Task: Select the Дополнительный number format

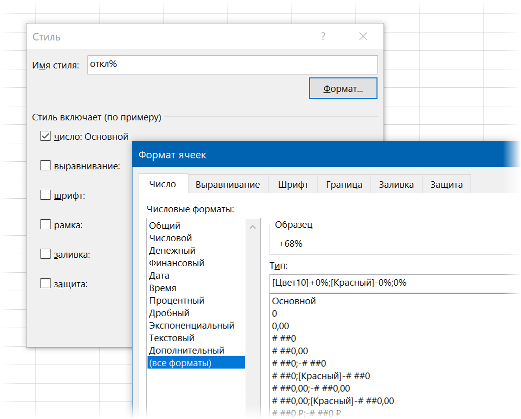Action: point(196,350)
